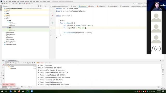Click expand all icon in the Run toolbar
166x93 pixels.
coord(16,63)
